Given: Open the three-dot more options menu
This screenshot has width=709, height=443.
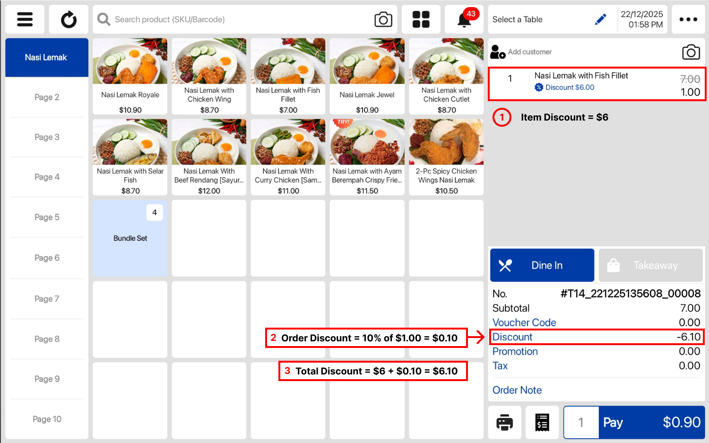Looking at the screenshot, I should click(x=688, y=19).
